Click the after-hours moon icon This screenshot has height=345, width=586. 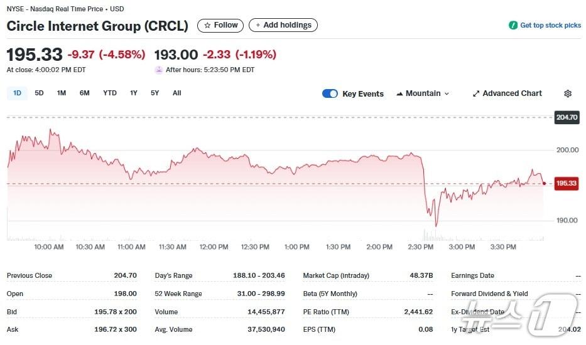point(159,70)
